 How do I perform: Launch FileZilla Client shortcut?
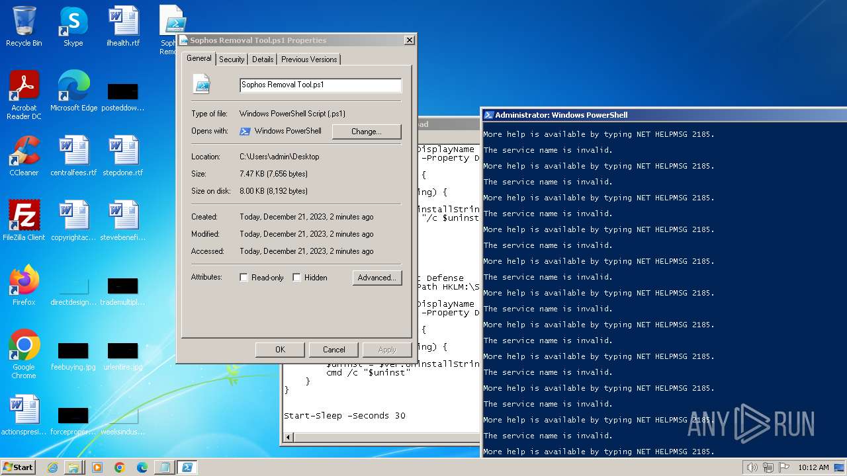tap(24, 221)
